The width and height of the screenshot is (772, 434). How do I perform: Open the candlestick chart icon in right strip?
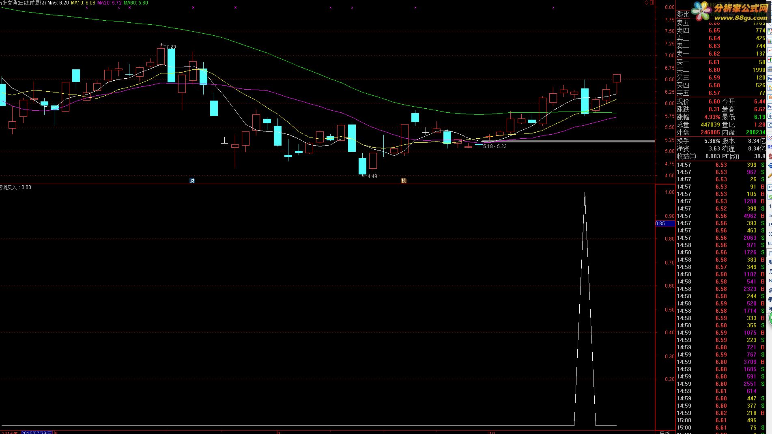point(770,59)
